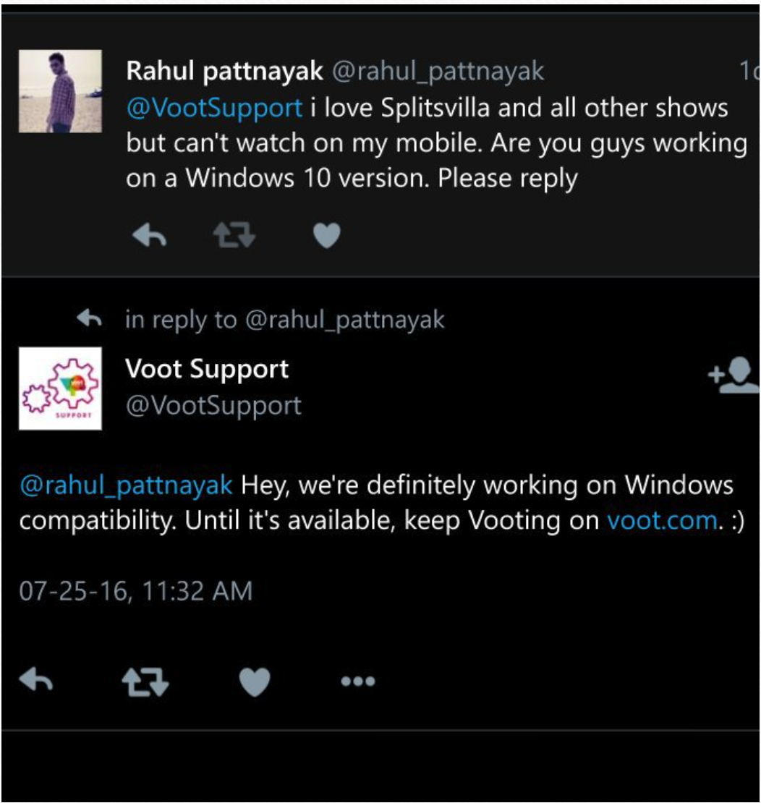Open Rahul pattnayak's profile picture
The height and width of the screenshot is (803, 761).
coord(61,91)
